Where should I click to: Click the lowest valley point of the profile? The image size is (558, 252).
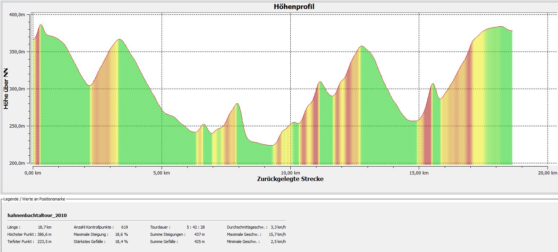point(271,145)
